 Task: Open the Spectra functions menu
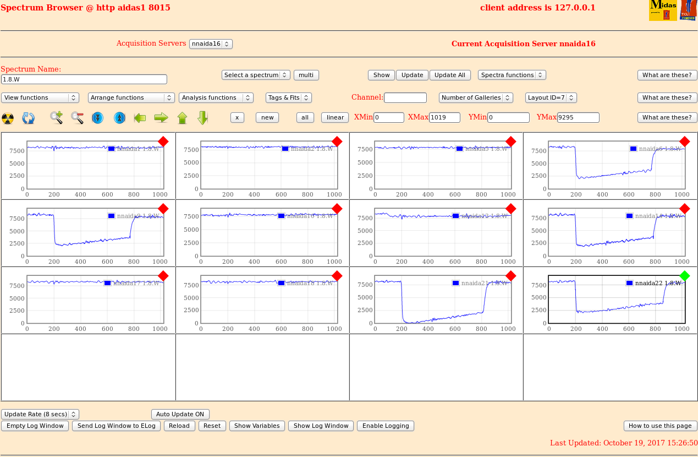[x=512, y=75]
